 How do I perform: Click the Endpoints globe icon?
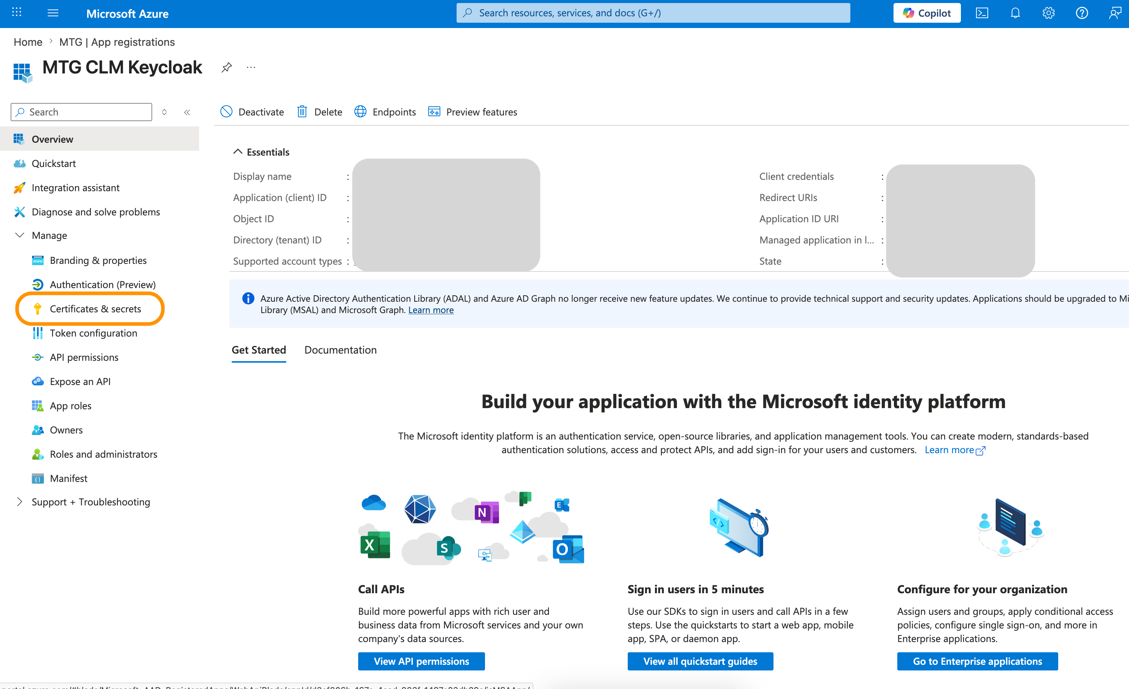point(360,112)
